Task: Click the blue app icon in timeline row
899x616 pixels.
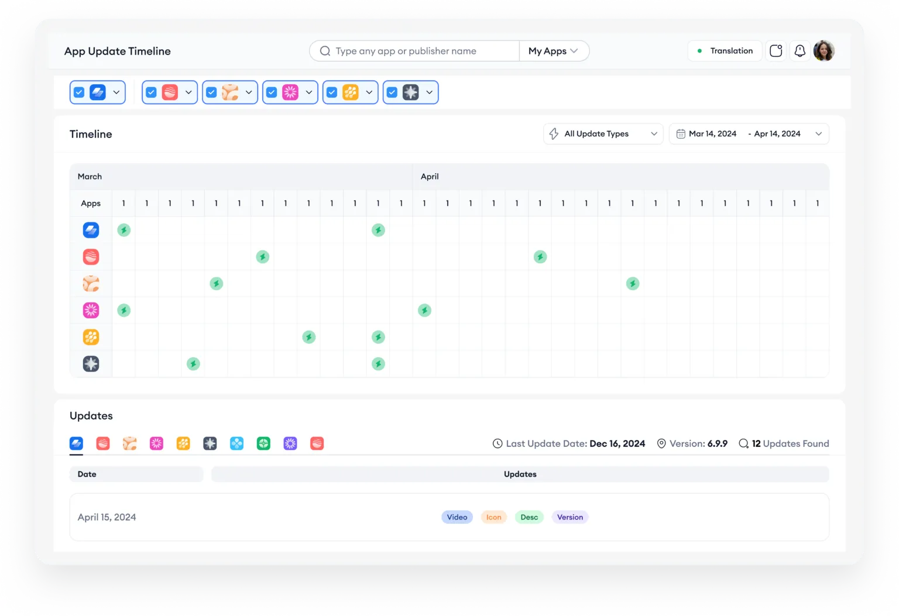Action: [x=91, y=230]
